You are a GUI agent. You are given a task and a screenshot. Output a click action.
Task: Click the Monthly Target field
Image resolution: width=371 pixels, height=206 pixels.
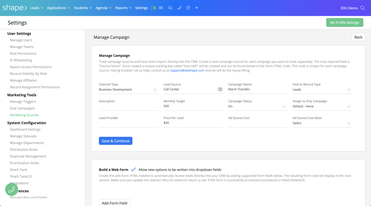(193, 106)
